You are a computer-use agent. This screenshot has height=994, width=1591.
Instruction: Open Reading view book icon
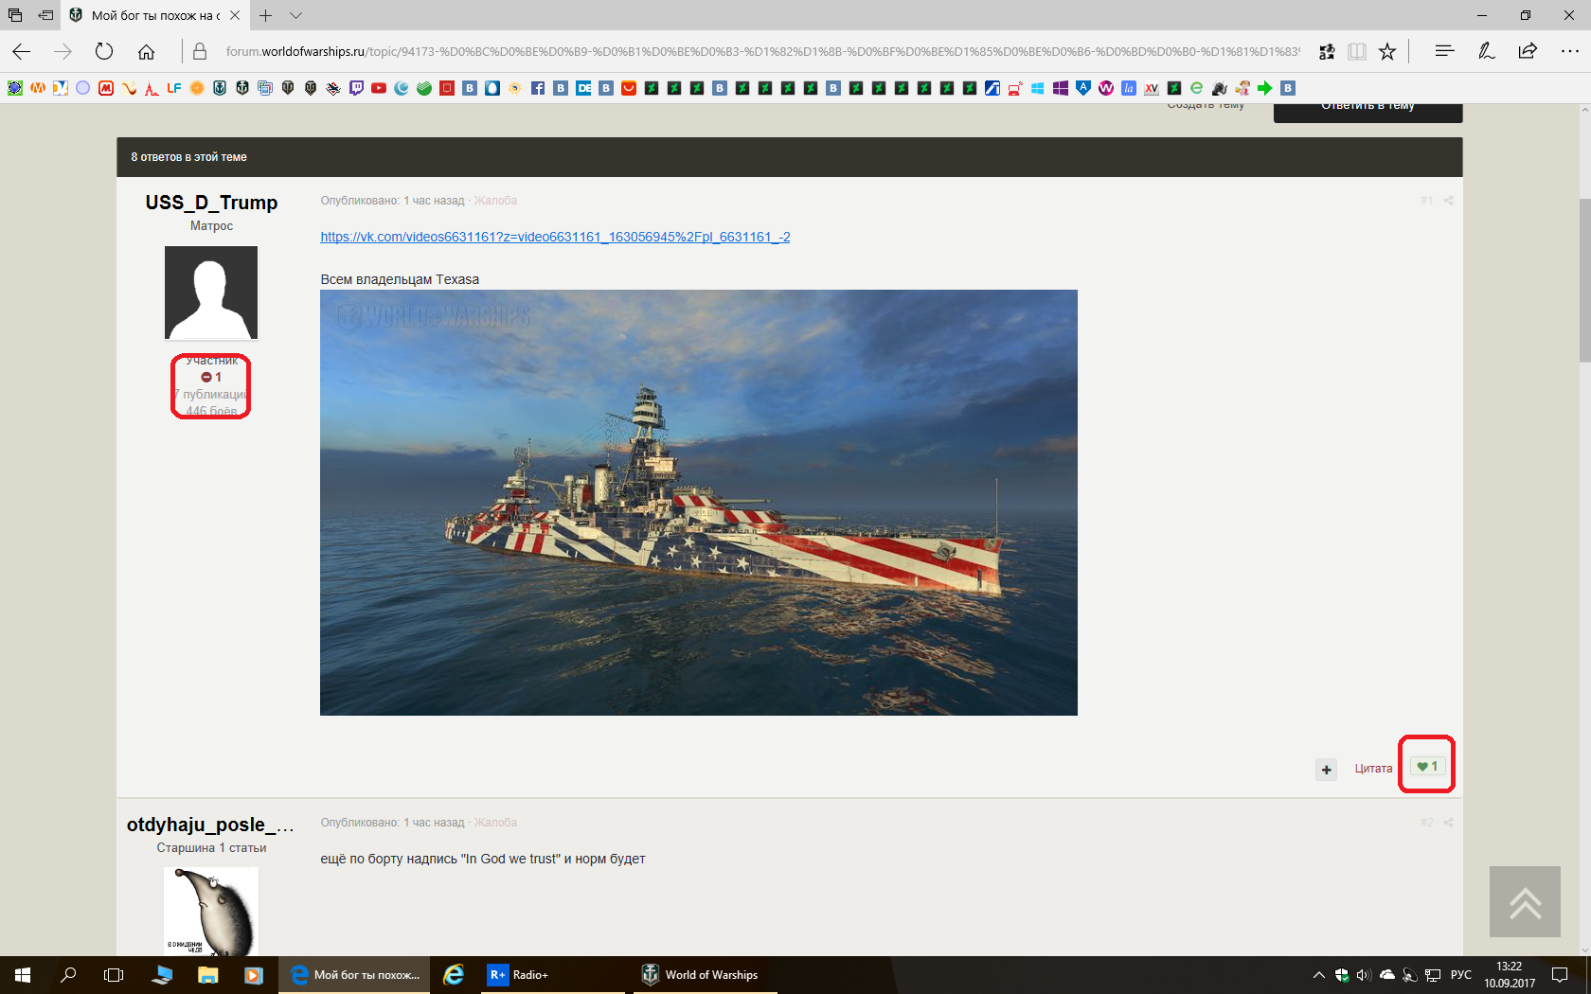(1357, 51)
